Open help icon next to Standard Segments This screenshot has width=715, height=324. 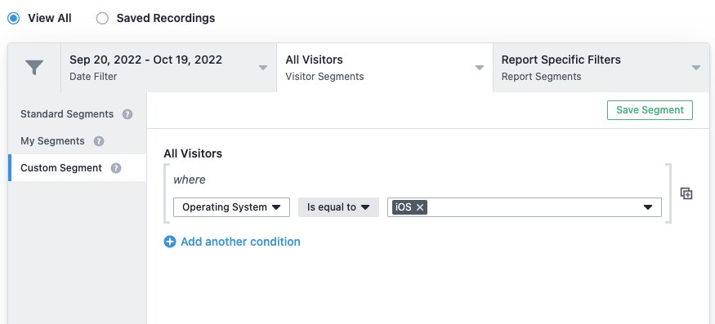127,114
